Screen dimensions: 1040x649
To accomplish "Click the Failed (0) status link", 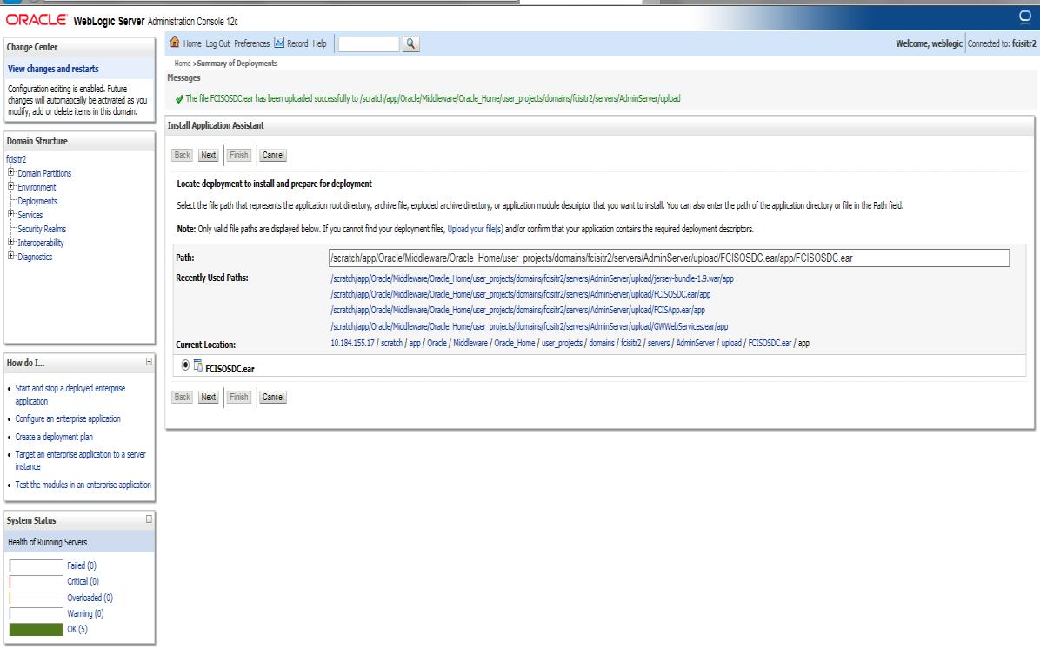I will pos(82,565).
